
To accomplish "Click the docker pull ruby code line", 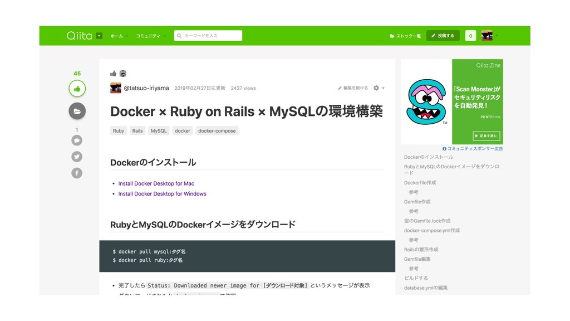I will 148,260.
